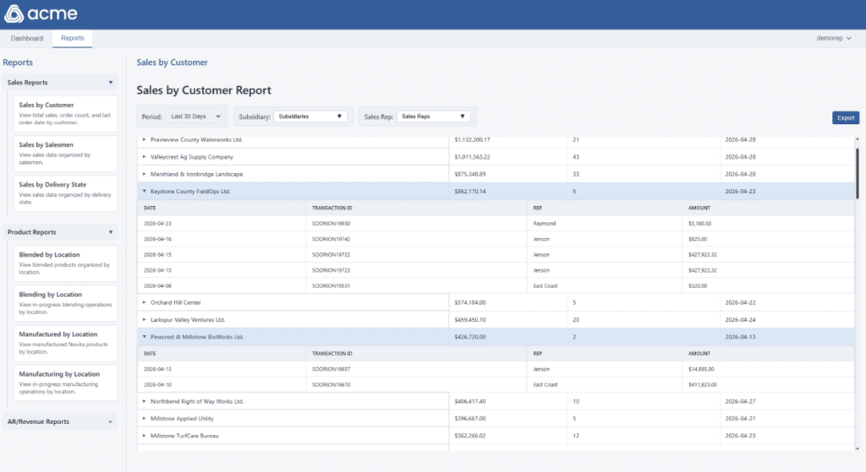Open the Sales by Salesmen report card
The height and width of the screenshot is (472, 866).
click(x=65, y=154)
